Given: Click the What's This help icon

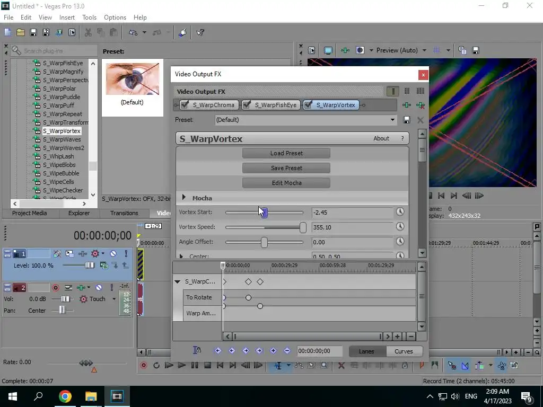Looking at the screenshot, I should [200, 32].
